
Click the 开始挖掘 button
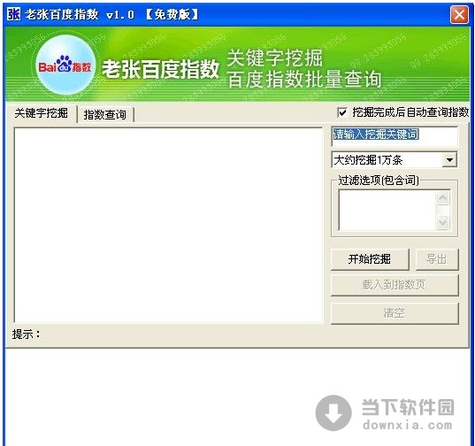click(370, 259)
